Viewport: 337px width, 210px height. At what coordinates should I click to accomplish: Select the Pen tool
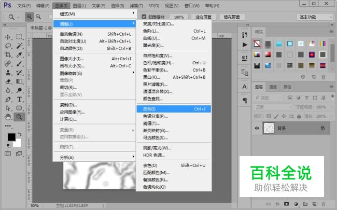point(8,100)
